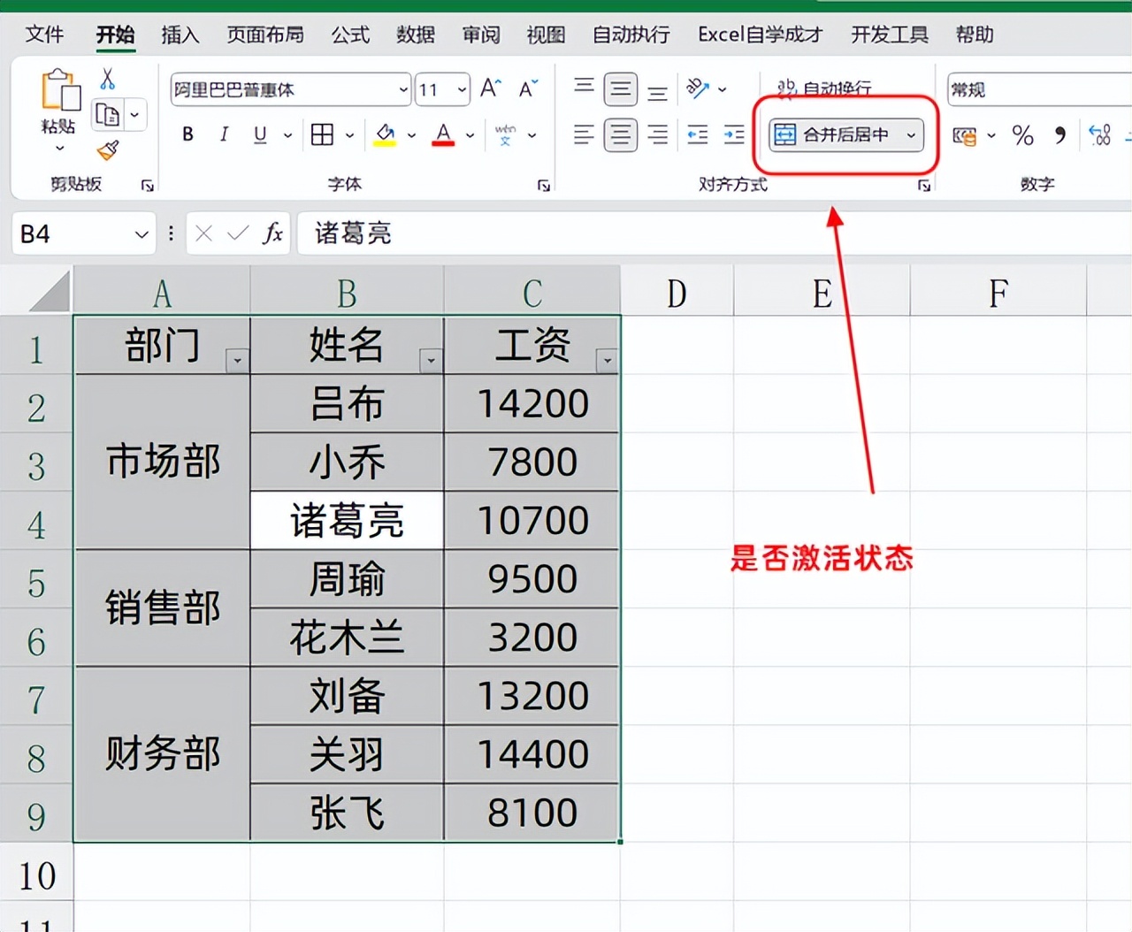Image resolution: width=1132 pixels, height=932 pixels.
Task: Toggle italic formatting
Action: pos(224,134)
